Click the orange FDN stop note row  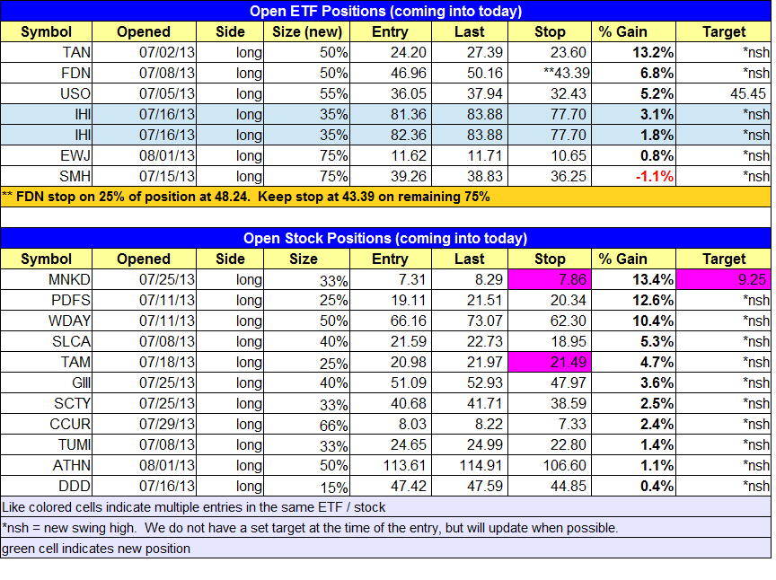coord(385,197)
